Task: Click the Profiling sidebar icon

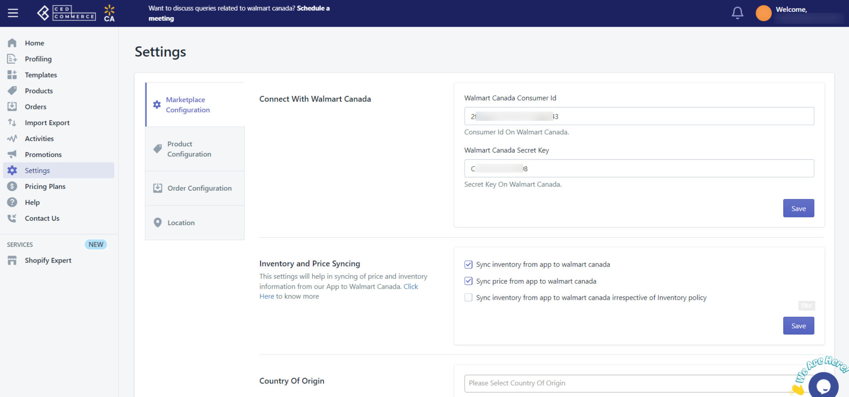Action: (x=12, y=59)
